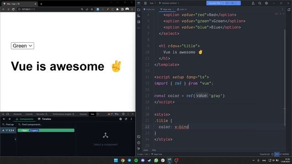
Task: Open Windows Start menu
Action: (116, 160)
